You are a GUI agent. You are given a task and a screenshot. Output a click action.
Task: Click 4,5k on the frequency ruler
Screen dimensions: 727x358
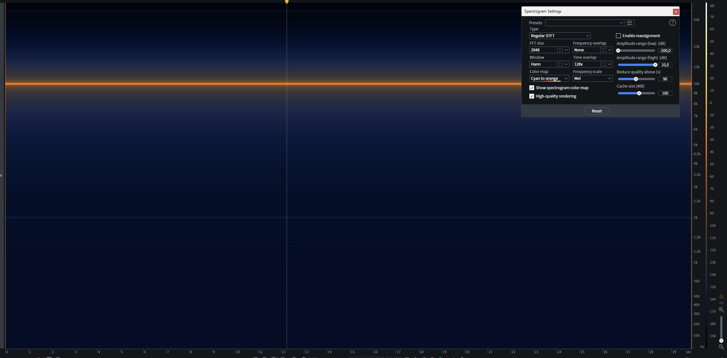pyautogui.click(x=697, y=154)
